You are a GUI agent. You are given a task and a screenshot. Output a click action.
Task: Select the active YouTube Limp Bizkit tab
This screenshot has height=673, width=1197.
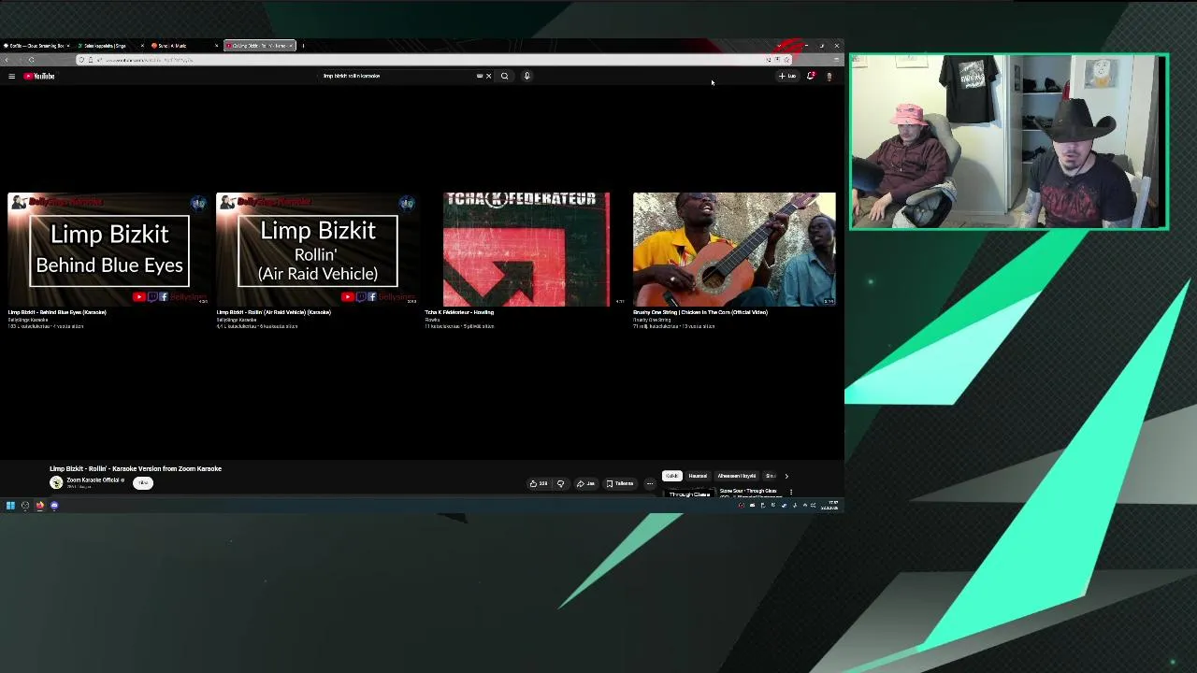259,46
